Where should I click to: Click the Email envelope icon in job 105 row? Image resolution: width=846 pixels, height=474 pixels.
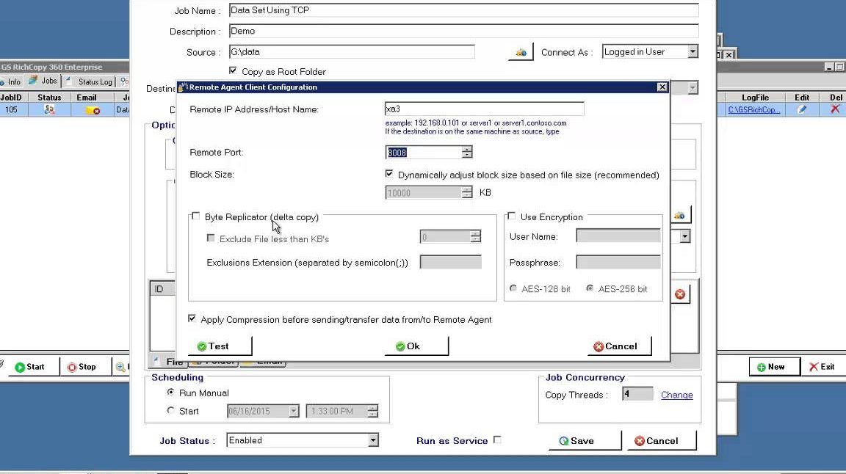pyautogui.click(x=91, y=110)
